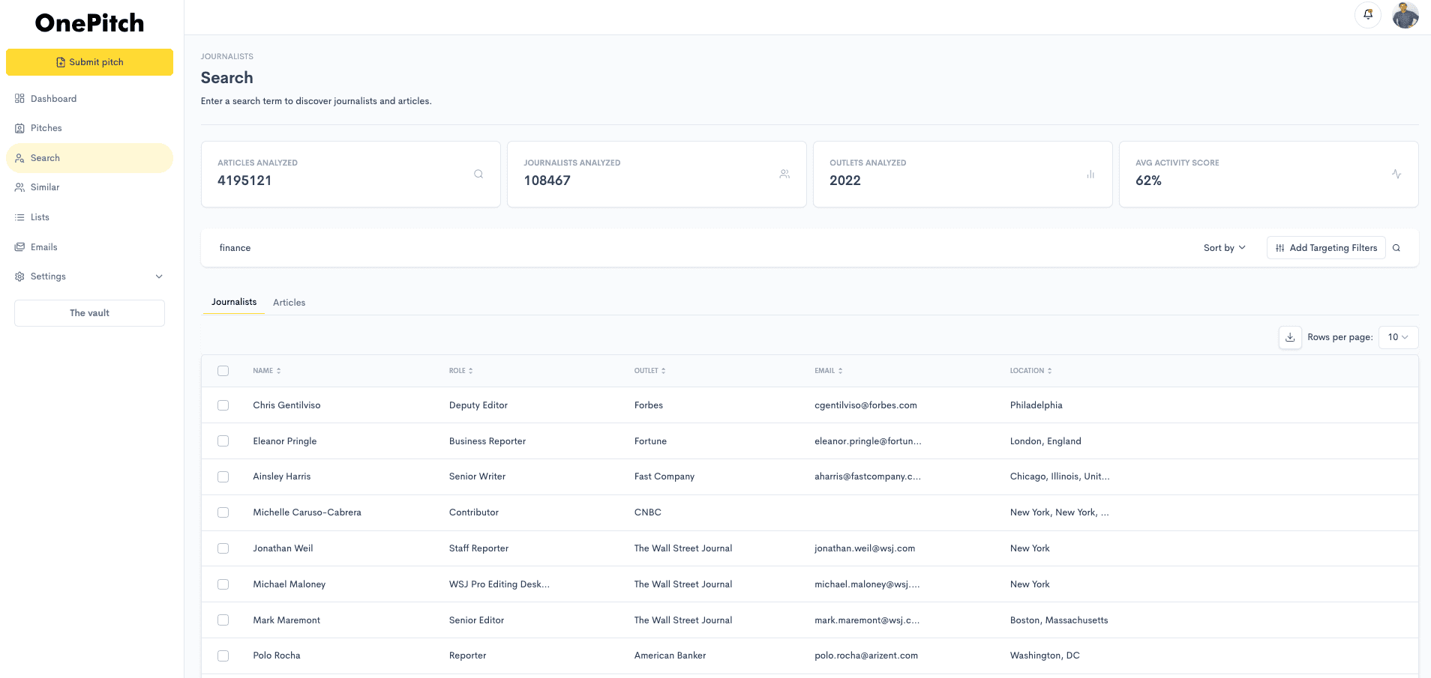Click polo.rocha@arizent.com email cell
The height and width of the screenshot is (678, 1431).
pyautogui.click(x=866, y=656)
